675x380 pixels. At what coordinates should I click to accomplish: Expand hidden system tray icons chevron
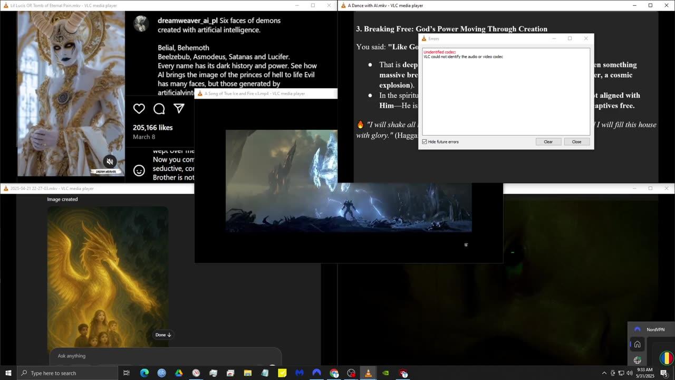pos(604,373)
